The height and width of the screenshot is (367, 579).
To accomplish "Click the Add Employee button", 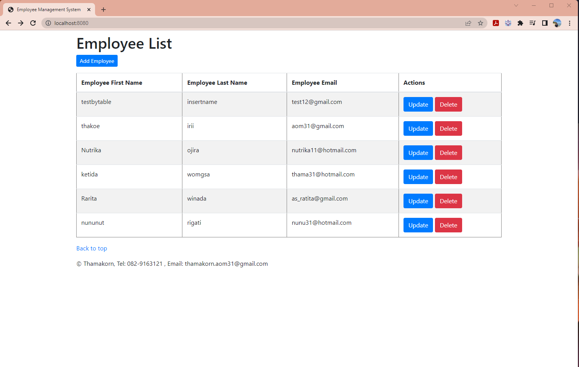I will click(97, 61).
